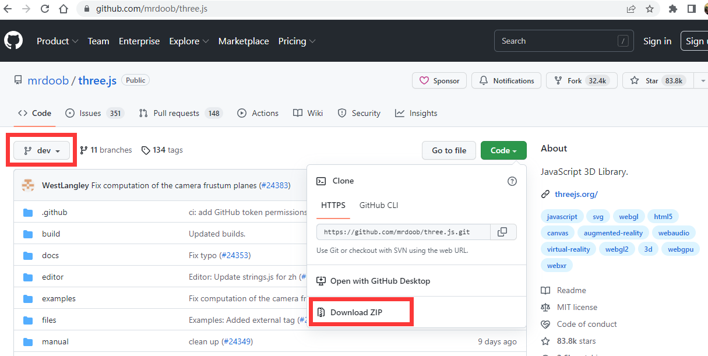Open the Explore dropdown menu

pyautogui.click(x=188, y=41)
